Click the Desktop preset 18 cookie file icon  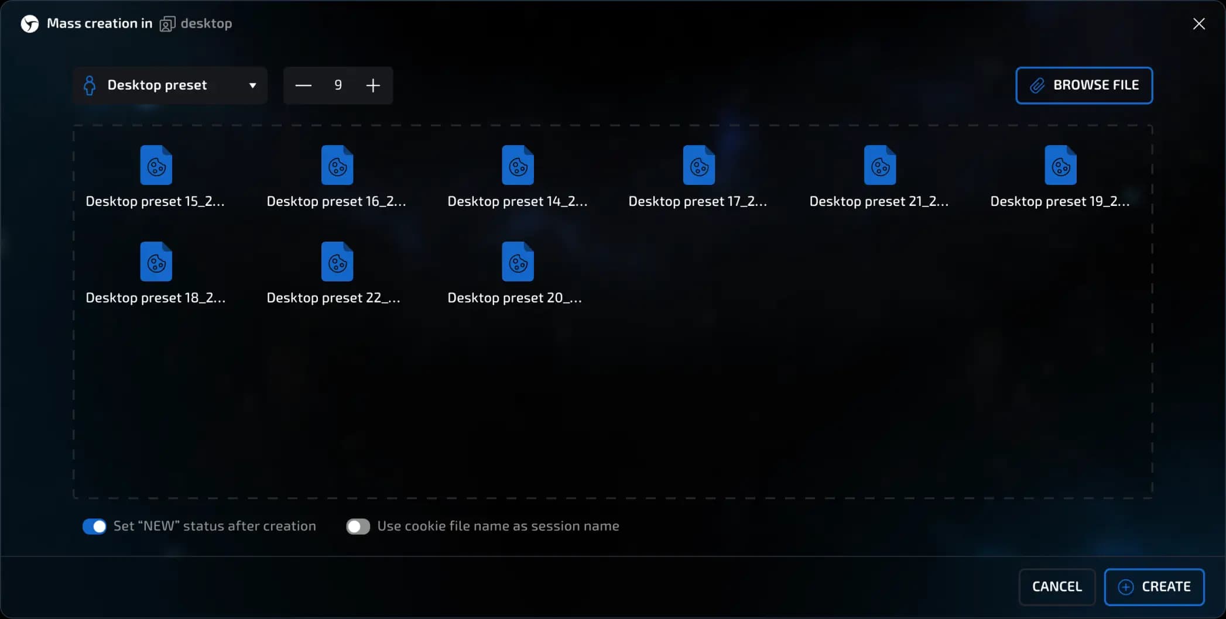[x=156, y=262]
